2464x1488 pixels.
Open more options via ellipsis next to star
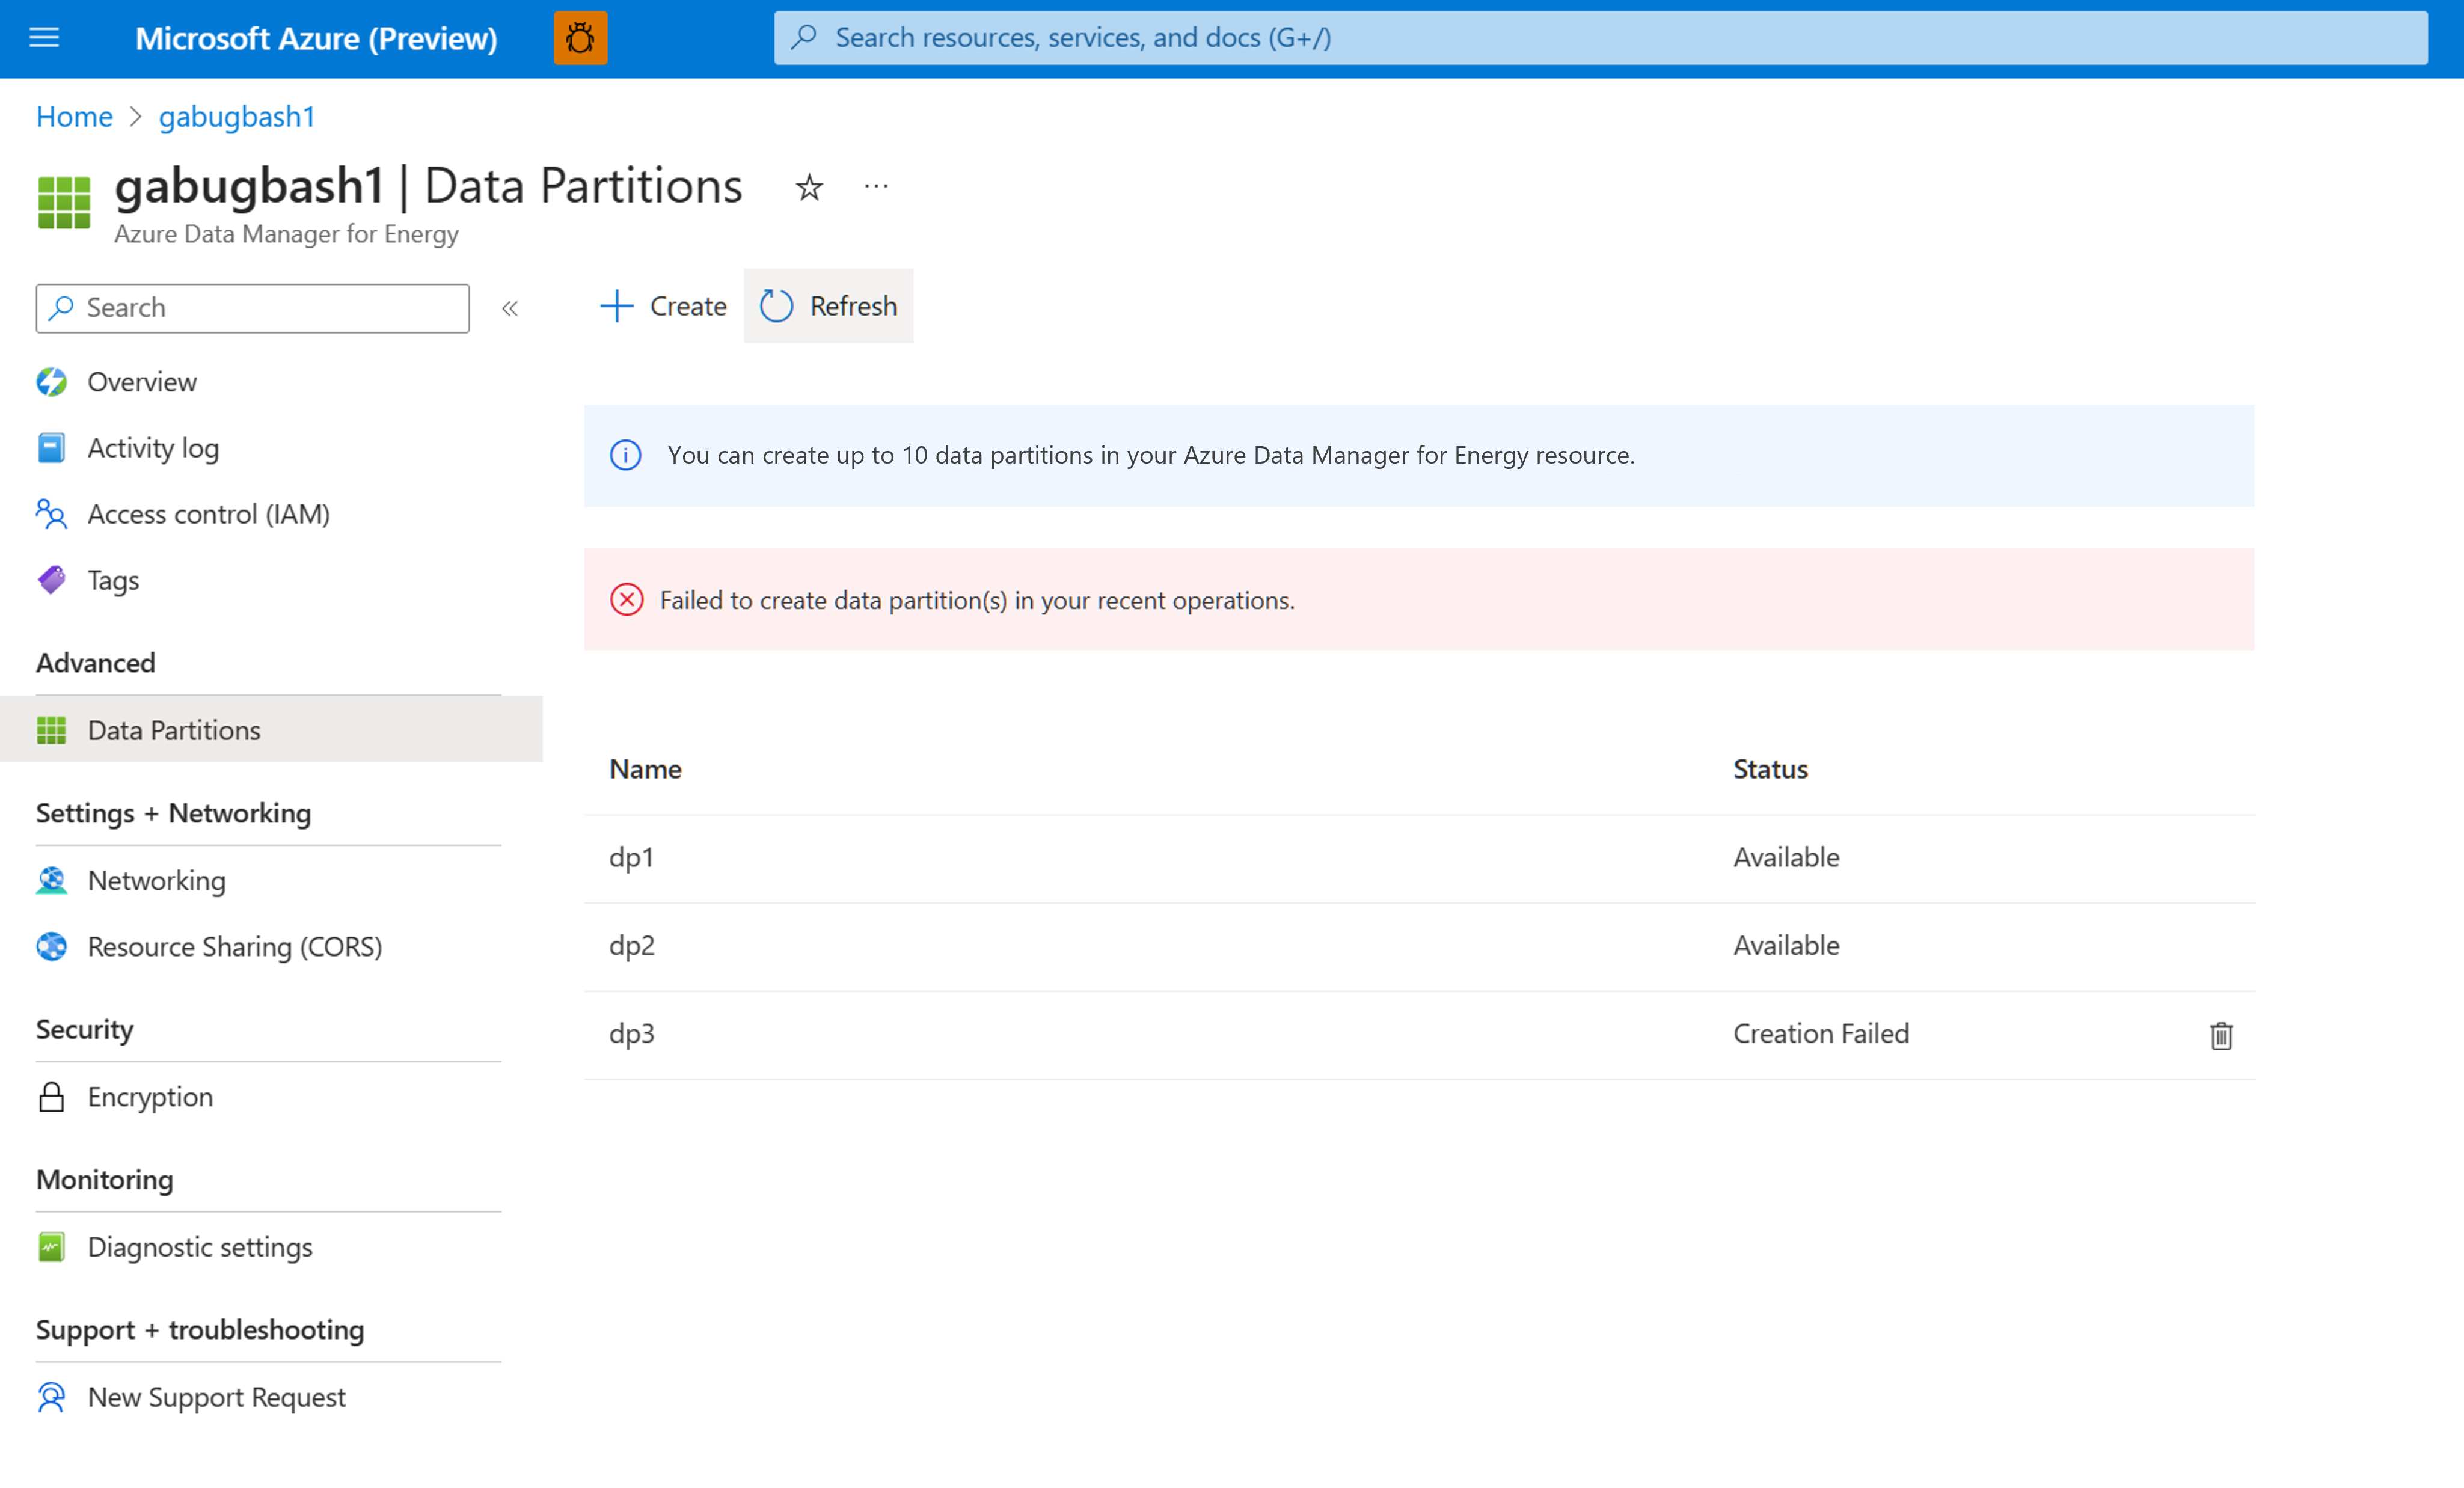click(876, 186)
